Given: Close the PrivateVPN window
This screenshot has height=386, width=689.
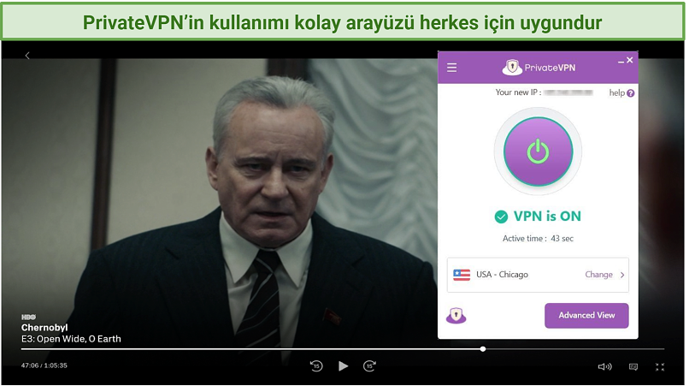Looking at the screenshot, I should [x=630, y=60].
